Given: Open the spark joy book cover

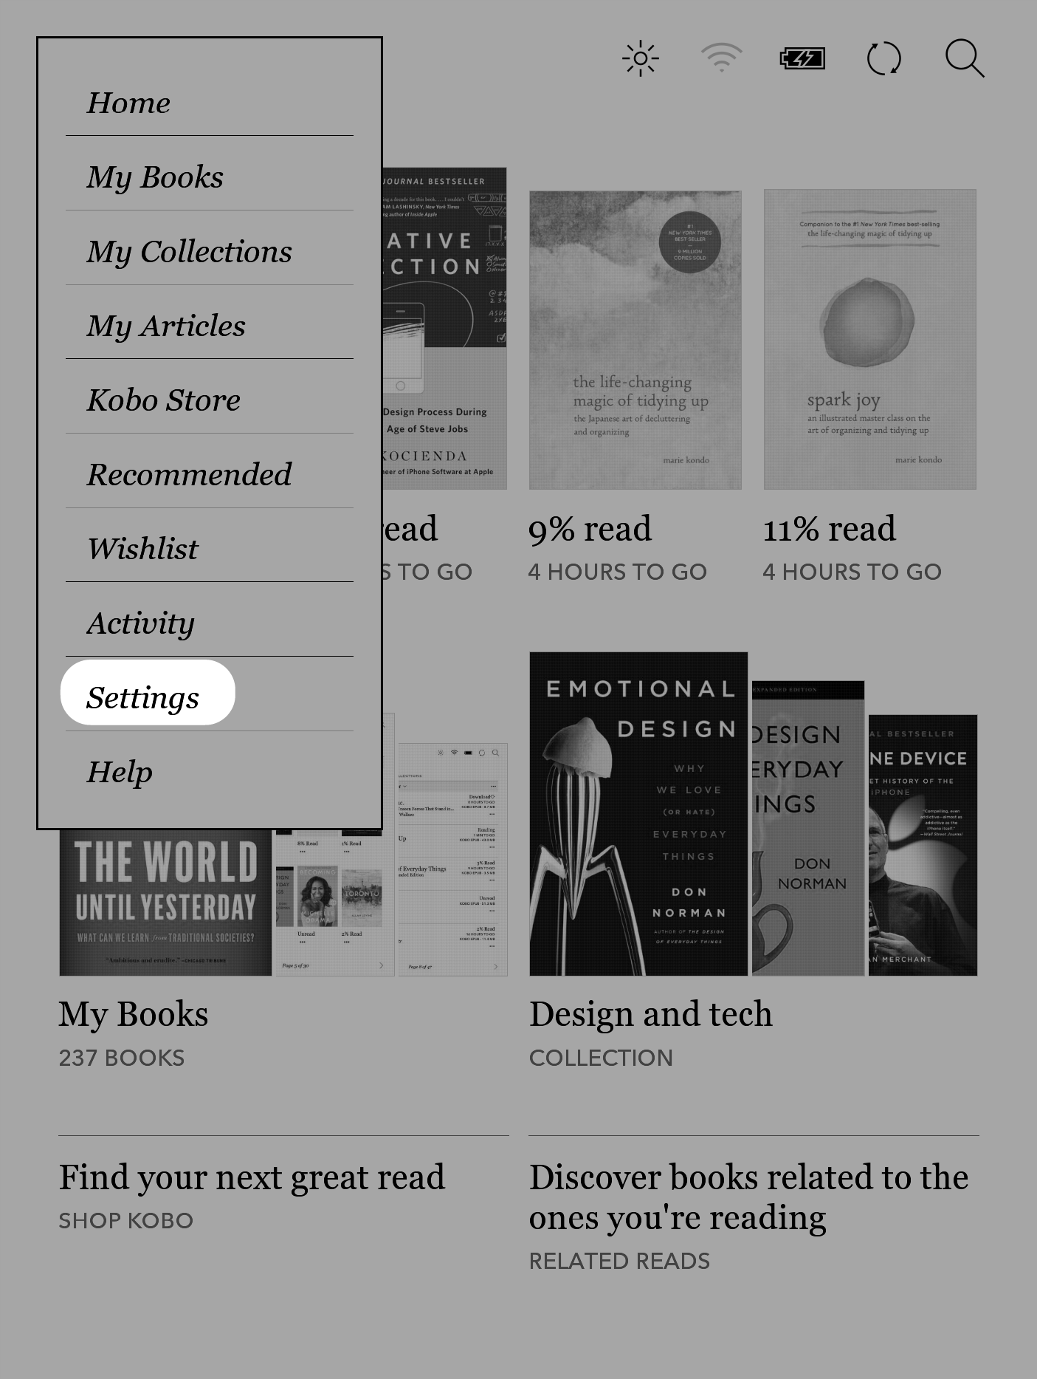Looking at the screenshot, I should (869, 340).
